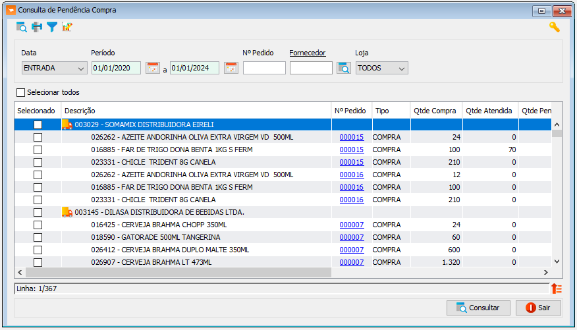Open calendar picker for period start date

click(x=153, y=68)
